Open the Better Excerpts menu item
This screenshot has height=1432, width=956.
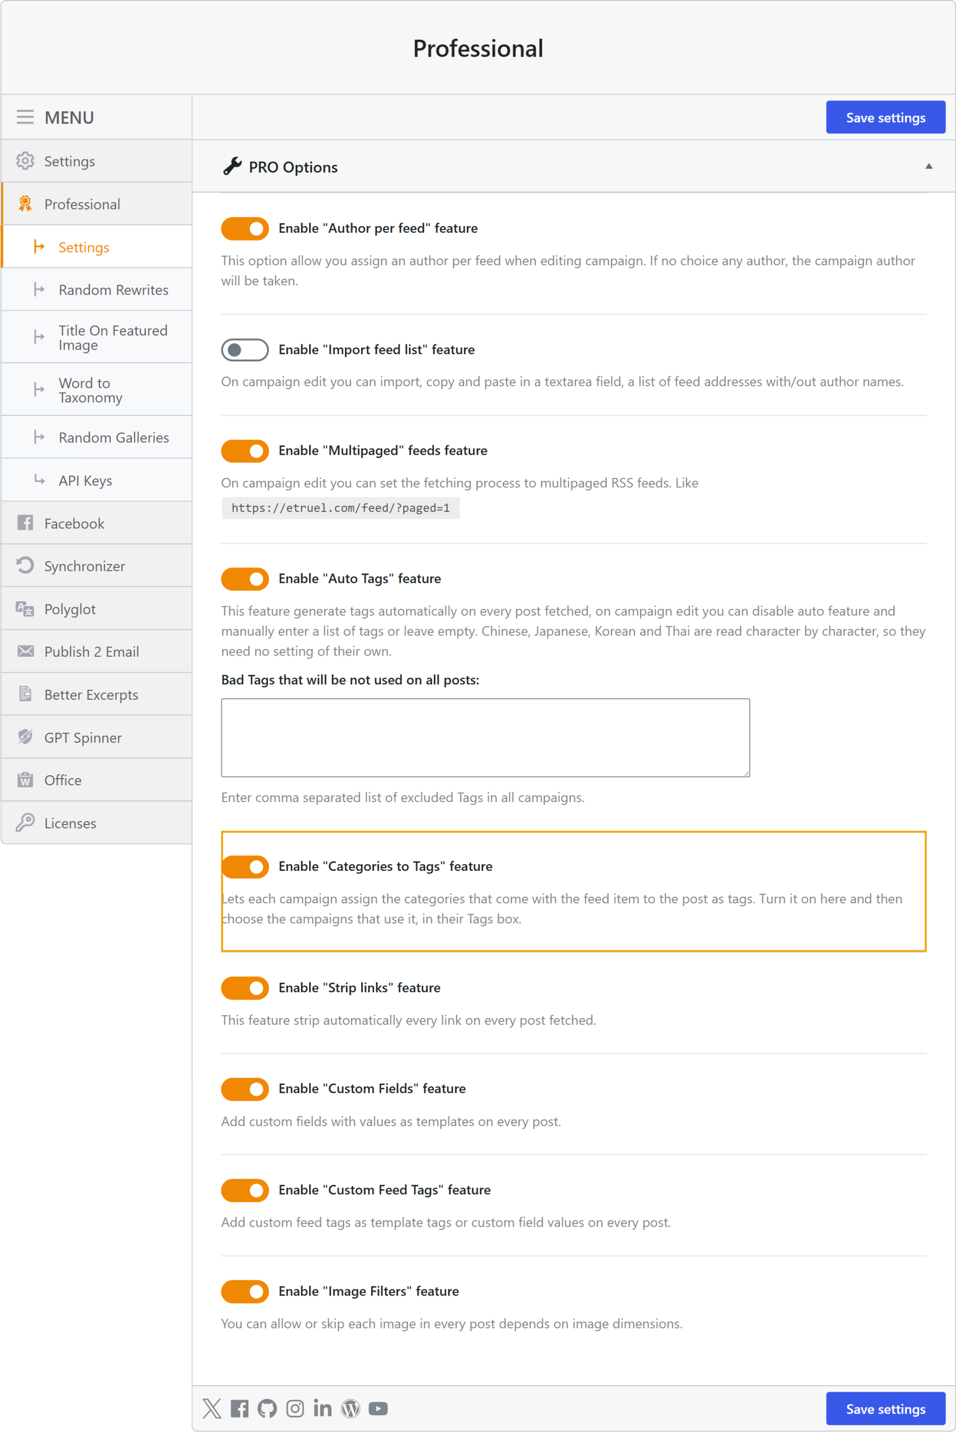pos(97,695)
